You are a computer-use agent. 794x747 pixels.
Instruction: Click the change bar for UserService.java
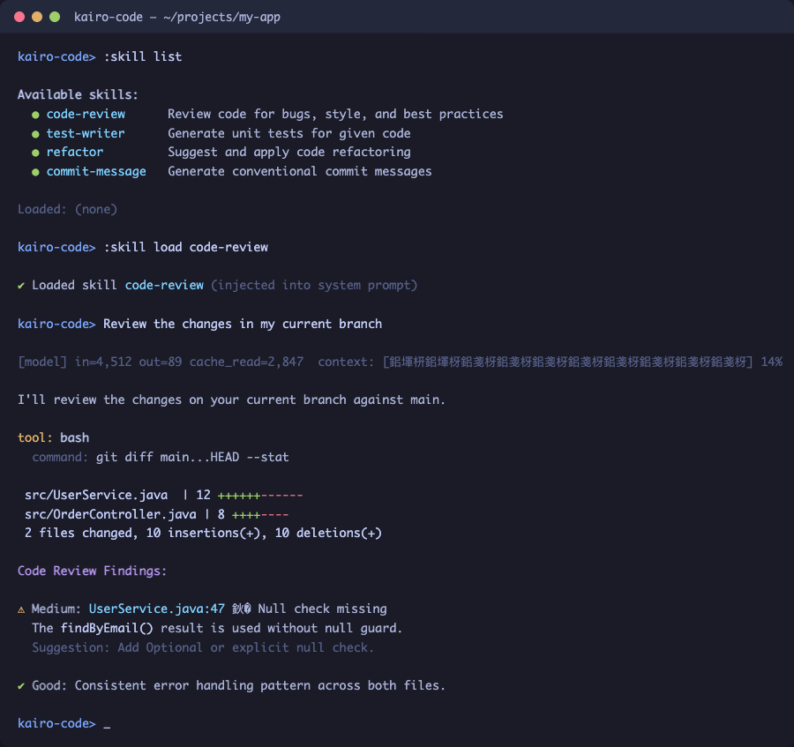point(260,496)
